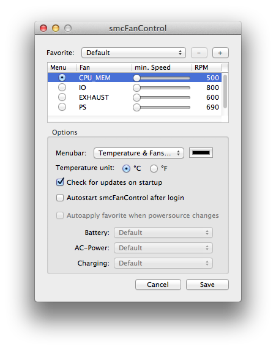This screenshot has width=276, height=350.
Task: Select the EXHAUST fan name
Action: 94,97
